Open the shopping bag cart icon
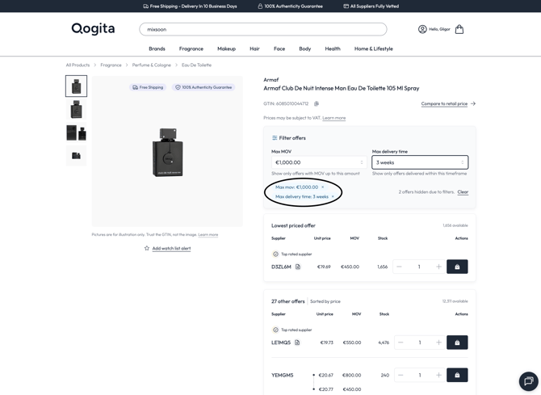The width and height of the screenshot is (541, 395). [459, 29]
